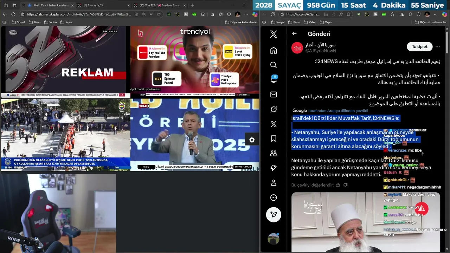Click the left browser address bar URL
This screenshot has height=253, width=450.
tap(78, 14)
